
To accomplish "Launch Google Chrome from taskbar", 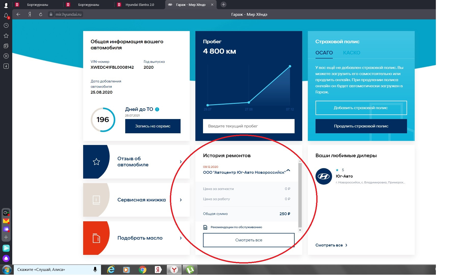I will (x=143, y=270).
